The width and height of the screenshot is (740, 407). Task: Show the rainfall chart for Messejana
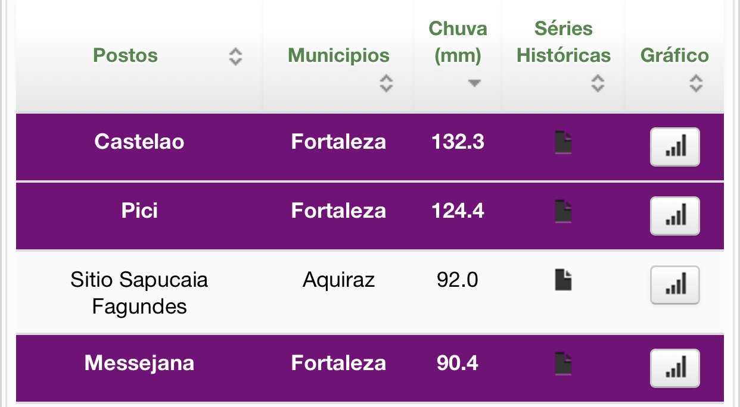(x=674, y=368)
